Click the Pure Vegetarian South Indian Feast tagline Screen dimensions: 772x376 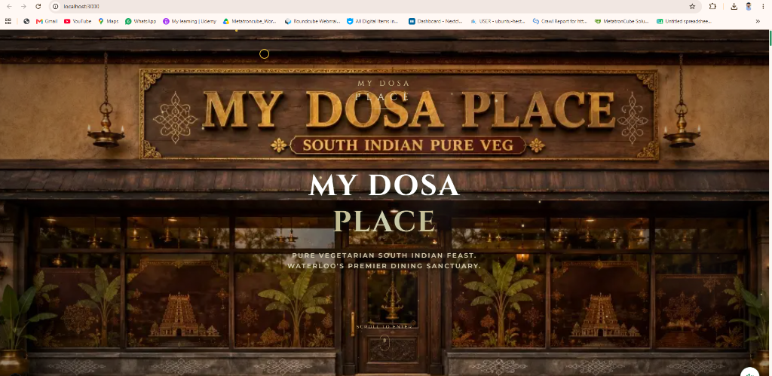tap(384, 261)
